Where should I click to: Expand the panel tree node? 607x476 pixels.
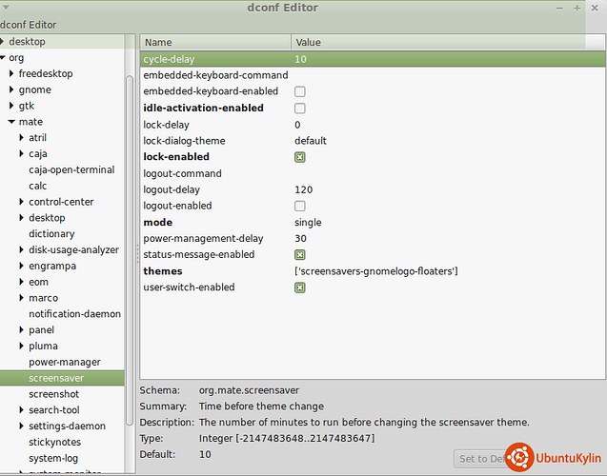click(21, 330)
